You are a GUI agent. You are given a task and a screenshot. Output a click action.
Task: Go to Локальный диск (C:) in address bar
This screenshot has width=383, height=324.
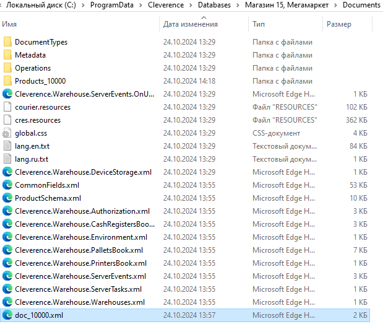point(41,5)
